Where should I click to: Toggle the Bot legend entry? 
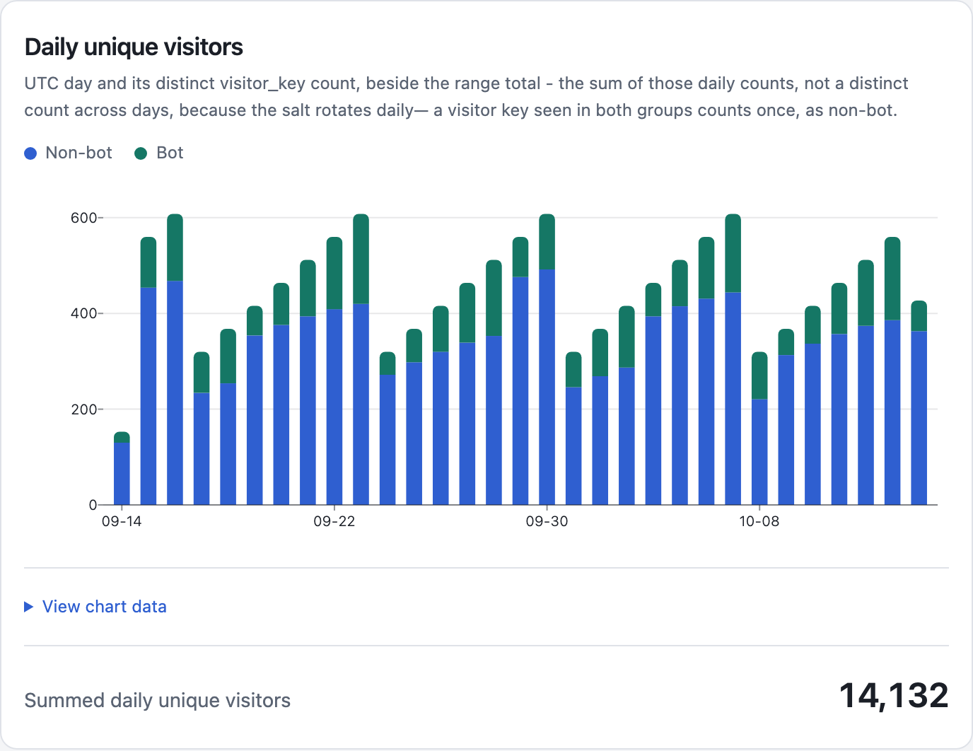tap(159, 153)
